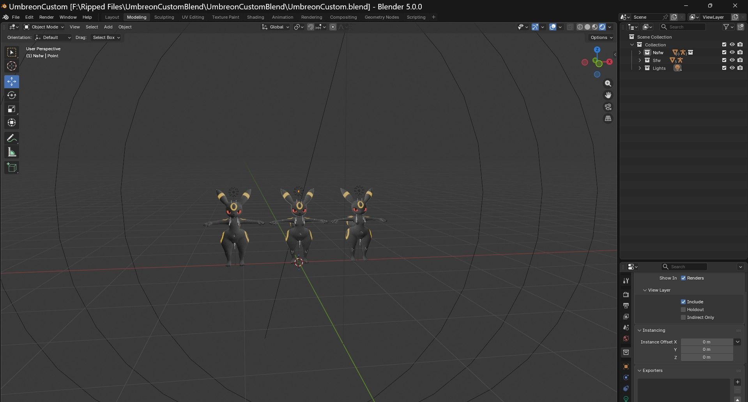Disable Lights collection in renders
The image size is (748, 402).
[740, 68]
